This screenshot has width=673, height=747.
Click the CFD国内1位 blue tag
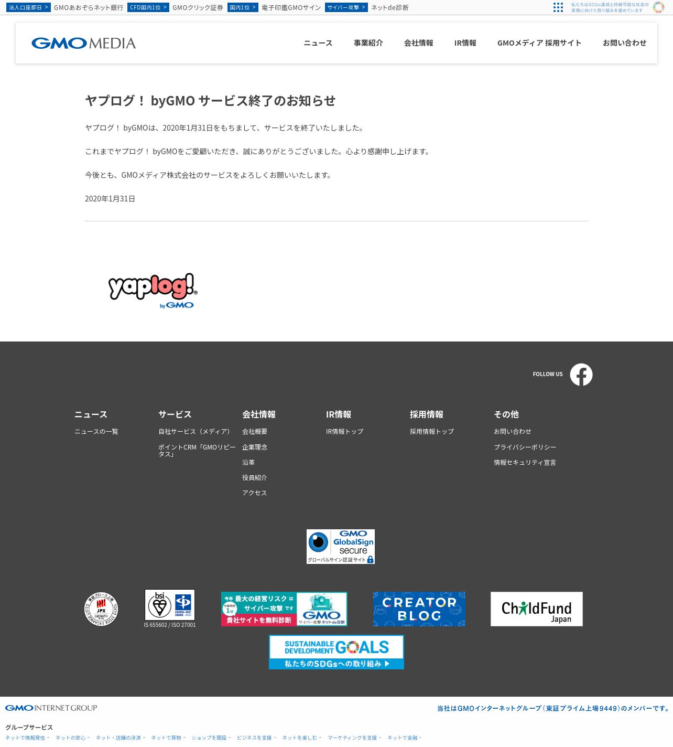tap(148, 7)
